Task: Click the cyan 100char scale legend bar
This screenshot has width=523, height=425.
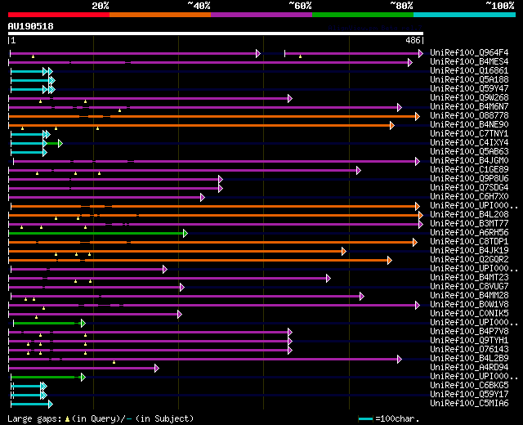Action: click(365, 418)
